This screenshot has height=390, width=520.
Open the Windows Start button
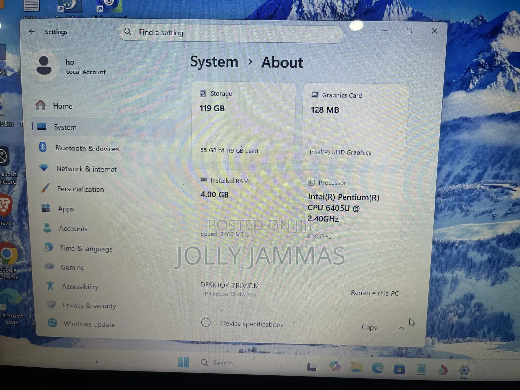tap(184, 362)
